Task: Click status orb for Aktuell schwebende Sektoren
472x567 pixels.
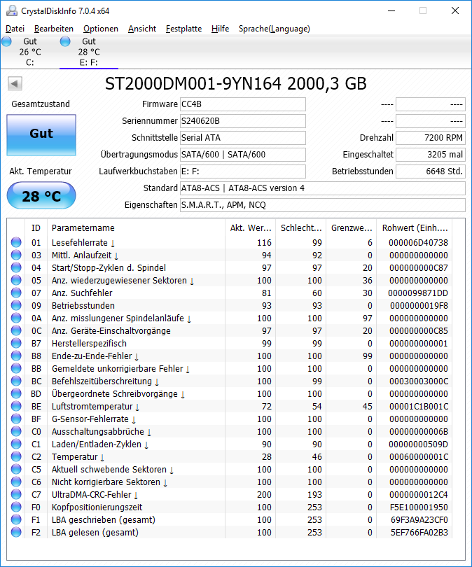Action: pyautogui.click(x=16, y=470)
